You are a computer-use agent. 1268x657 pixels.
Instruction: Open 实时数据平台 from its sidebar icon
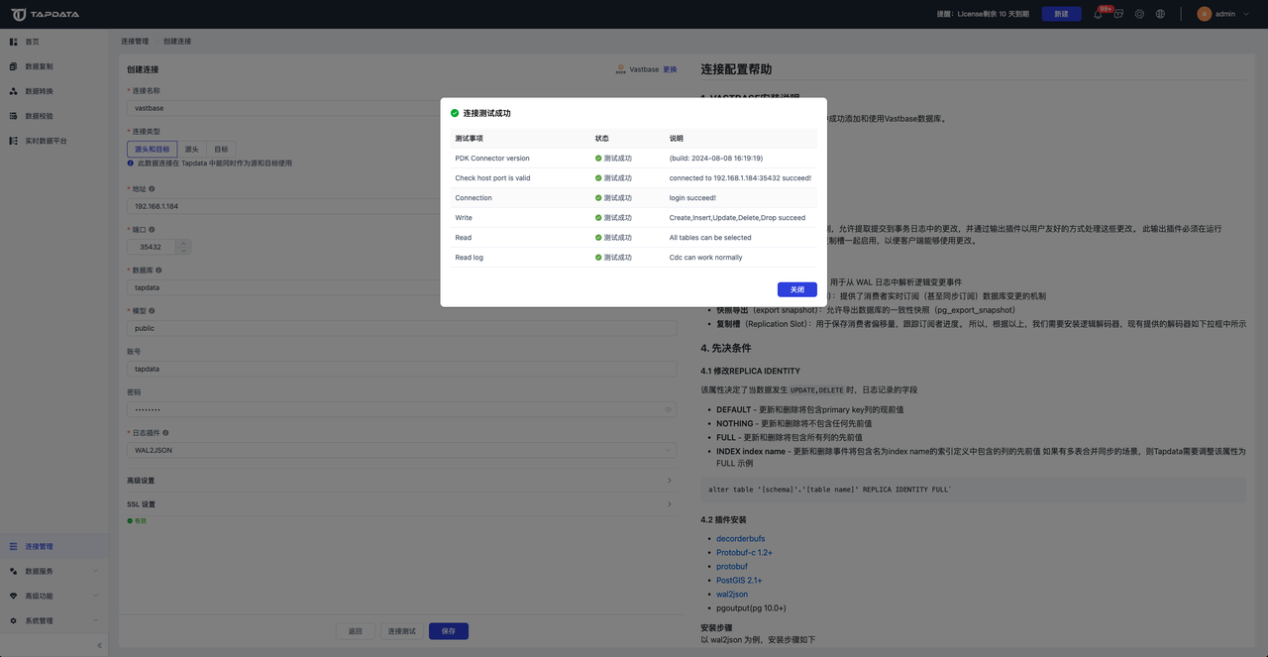[x=14, y=141]
